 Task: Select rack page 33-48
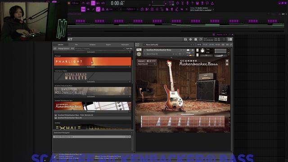tap(211, 45)
